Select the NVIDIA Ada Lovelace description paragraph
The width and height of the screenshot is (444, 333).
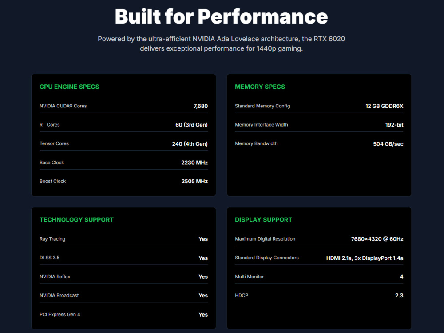click(x=221, y=44)
